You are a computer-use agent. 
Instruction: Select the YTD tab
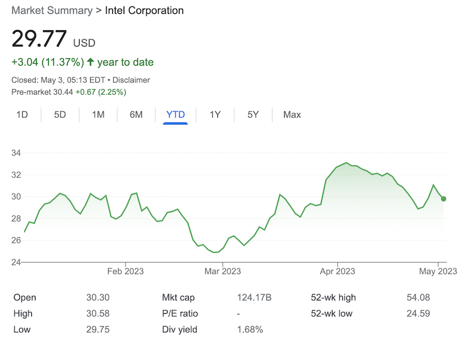click(x=176, y=114)
